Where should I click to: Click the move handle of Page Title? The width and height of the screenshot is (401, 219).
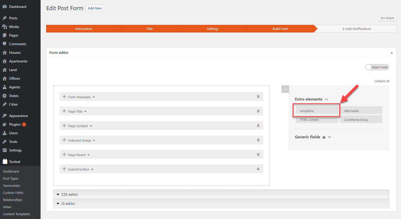(x=64, y=111)
